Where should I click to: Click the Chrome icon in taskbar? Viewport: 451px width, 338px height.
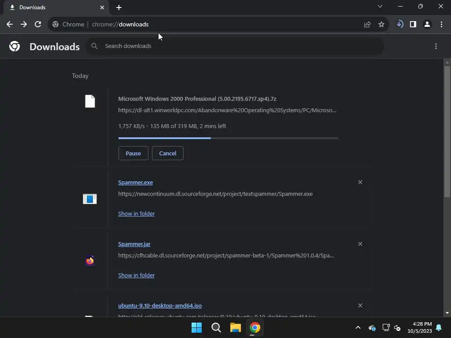tap(255, 327)
